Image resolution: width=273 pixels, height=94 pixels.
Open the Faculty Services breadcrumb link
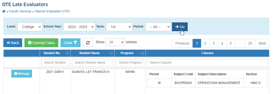[20, 11]
